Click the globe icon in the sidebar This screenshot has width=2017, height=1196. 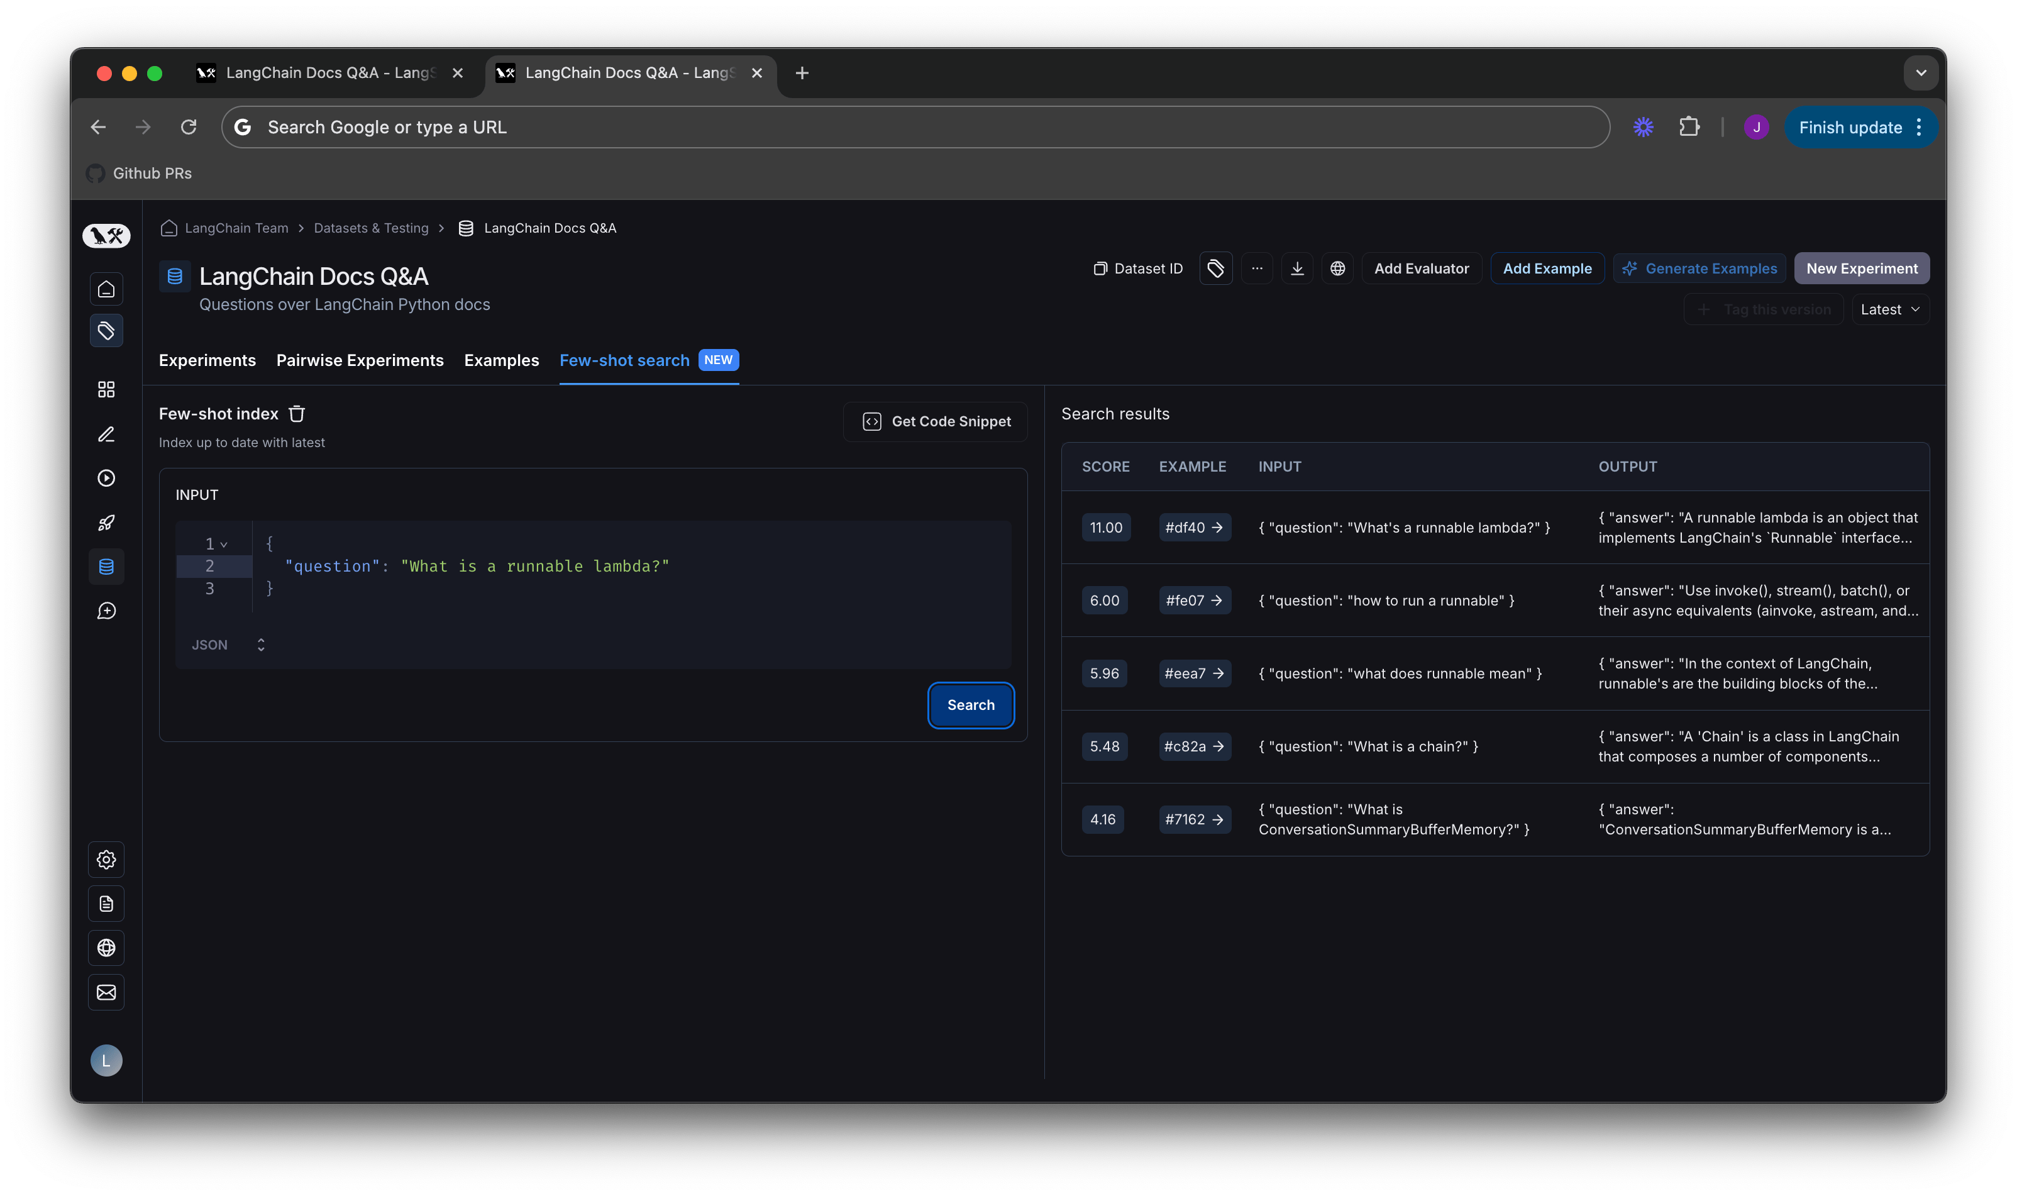pyautogui.click(x=106, y=948)
